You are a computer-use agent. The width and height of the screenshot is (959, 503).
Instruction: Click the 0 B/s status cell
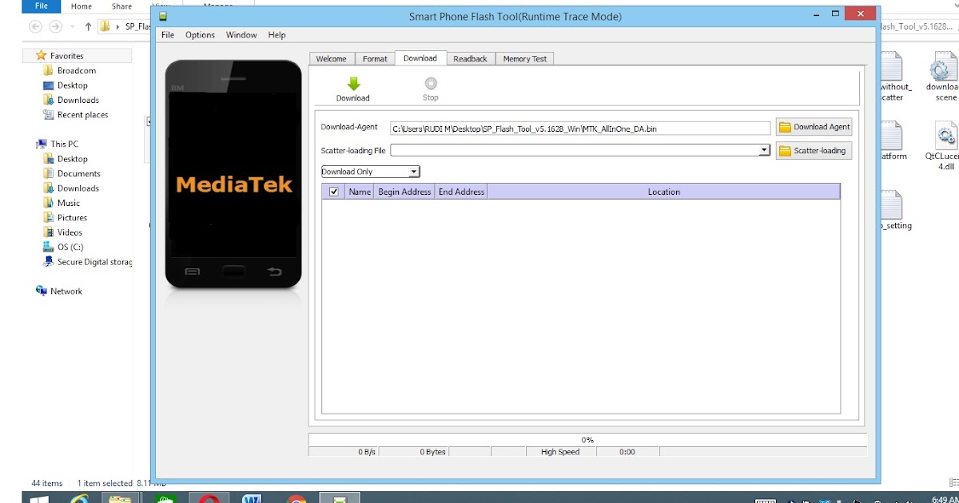343,452
